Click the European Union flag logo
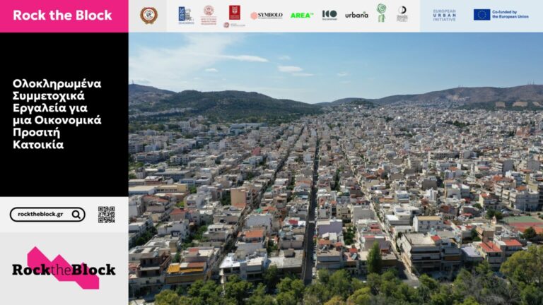The height and width of the screenshot is (305, 543). pyautogui.click(x=481, y=15)
